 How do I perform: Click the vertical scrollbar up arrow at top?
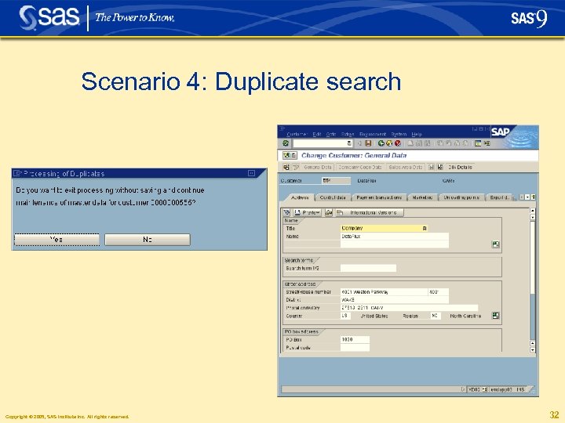pos(533,211)
